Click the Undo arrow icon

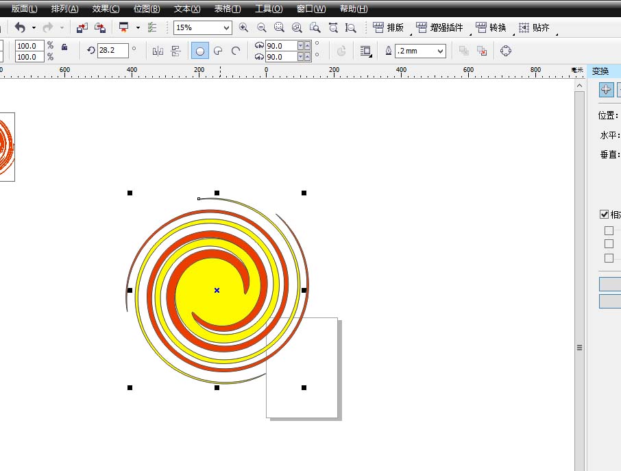(20, 27)
